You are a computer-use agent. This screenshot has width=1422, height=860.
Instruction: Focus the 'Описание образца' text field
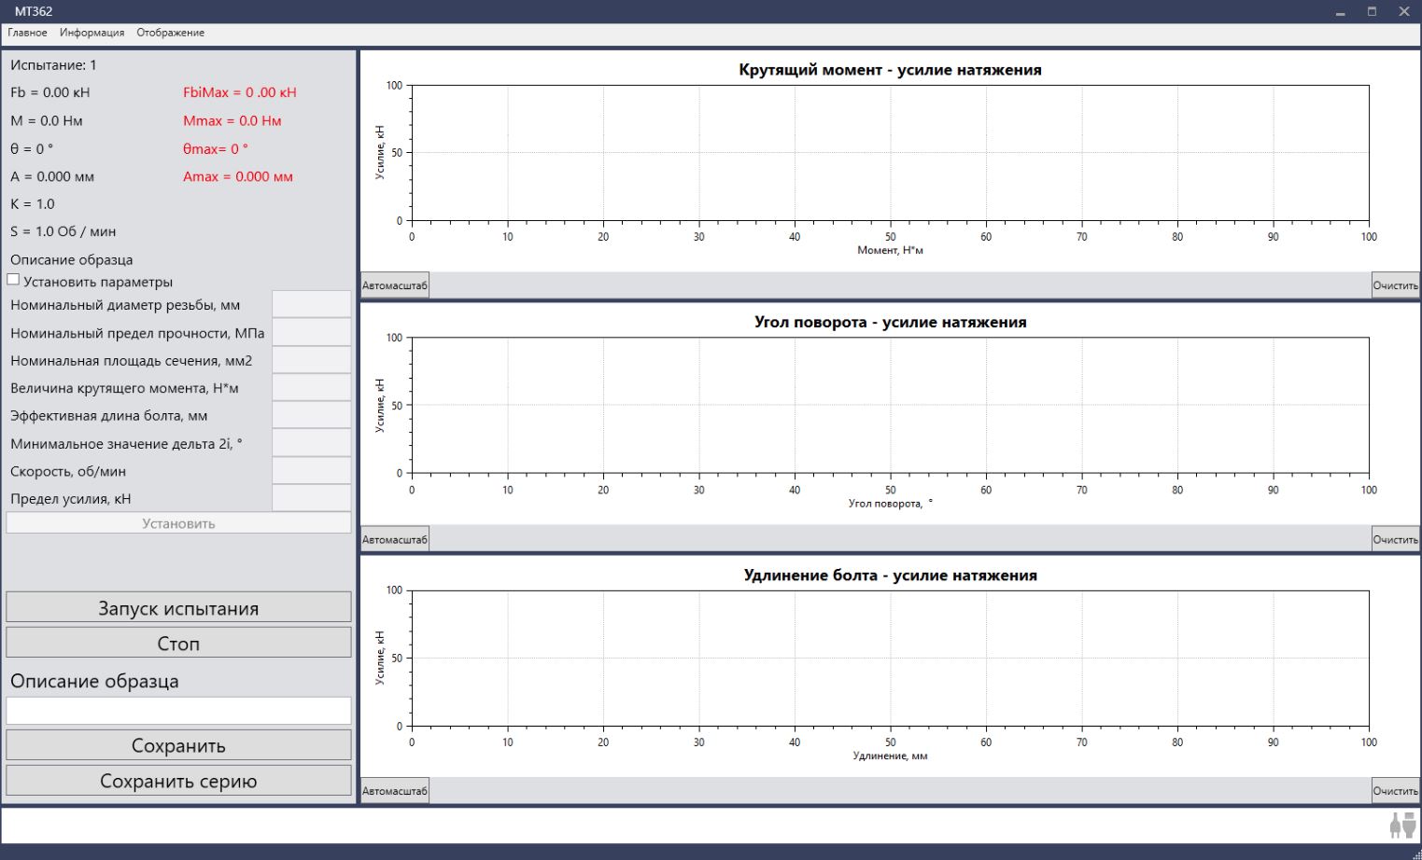pyautogui.click(x=178, y=710)
